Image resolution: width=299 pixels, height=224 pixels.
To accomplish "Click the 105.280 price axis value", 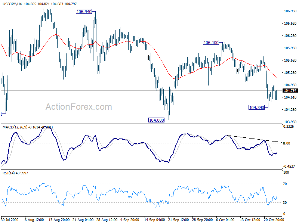I will pyautogui.click(x=290, y=73).
